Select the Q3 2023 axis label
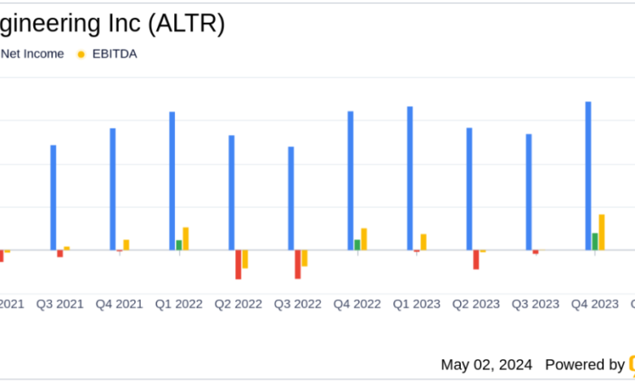 point(536,304)
